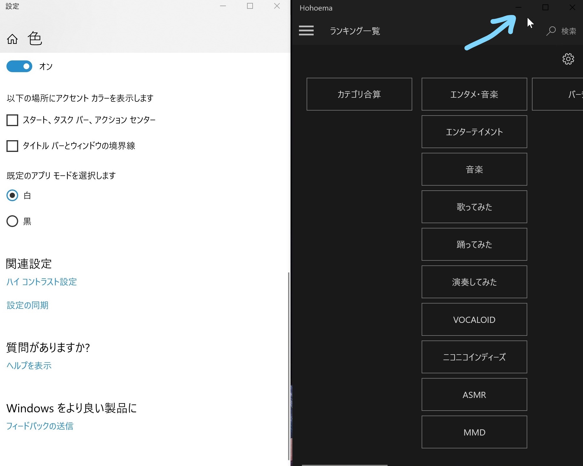This screenshot has width=583, height=466.
Task: Open the MMD ranking category
Action: 474,432
